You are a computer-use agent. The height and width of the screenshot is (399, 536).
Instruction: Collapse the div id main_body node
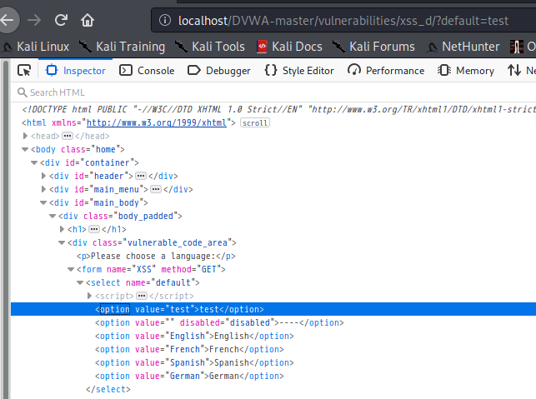43,202
